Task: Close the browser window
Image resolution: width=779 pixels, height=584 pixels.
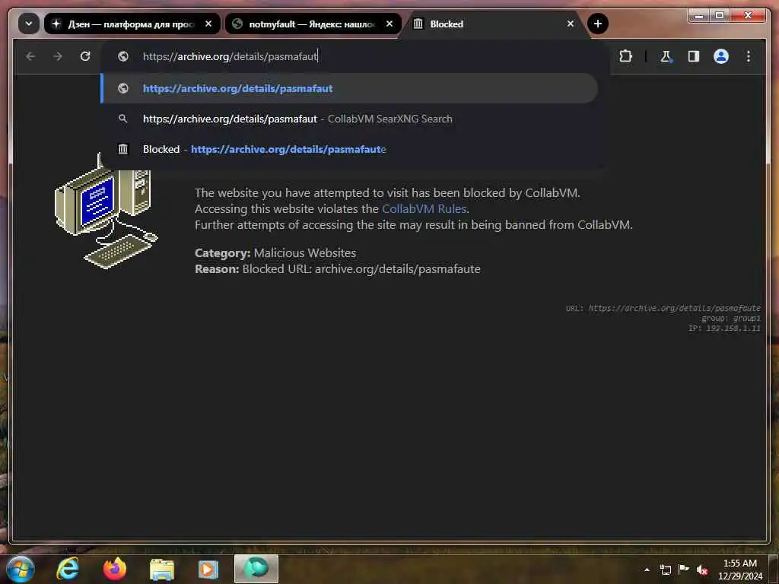Action: 748,16
